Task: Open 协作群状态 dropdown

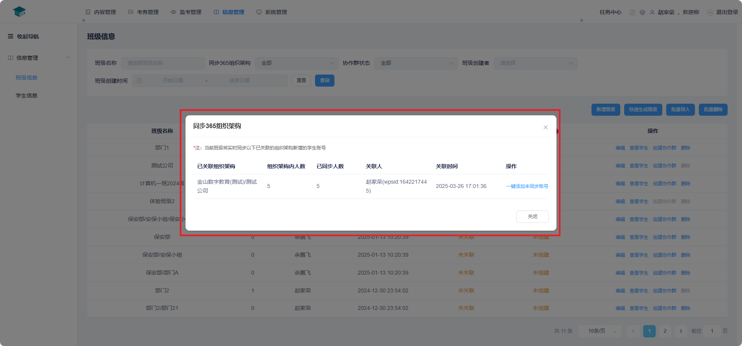Action: (x=416, y=63)
